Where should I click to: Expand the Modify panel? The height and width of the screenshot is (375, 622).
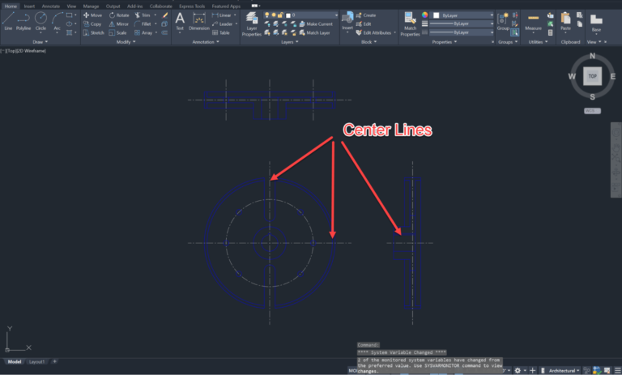click(x=126, y=41)
